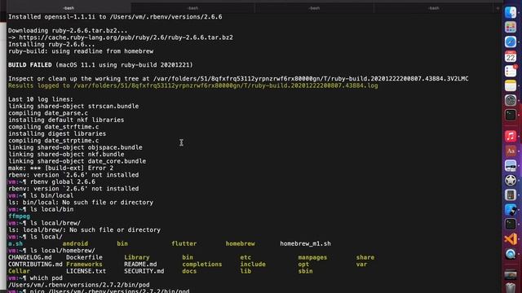Viewport: 522px width, 293px height.
Task: Open the Music app icon
Action: [511, 136]
